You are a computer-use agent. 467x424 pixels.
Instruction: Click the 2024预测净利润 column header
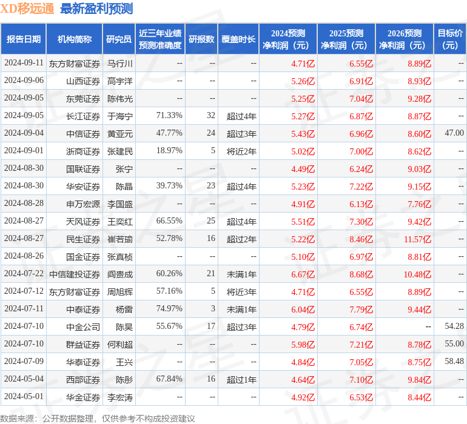[x=288, y=39]
